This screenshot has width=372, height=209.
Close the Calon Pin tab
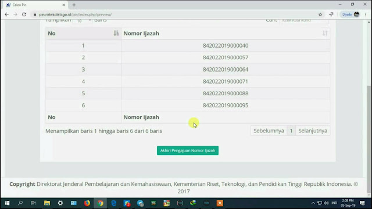coord(63,5)
